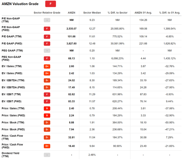
Task: Click the D badge for Price / Sales (FWD)
Action: coord(47,116)
